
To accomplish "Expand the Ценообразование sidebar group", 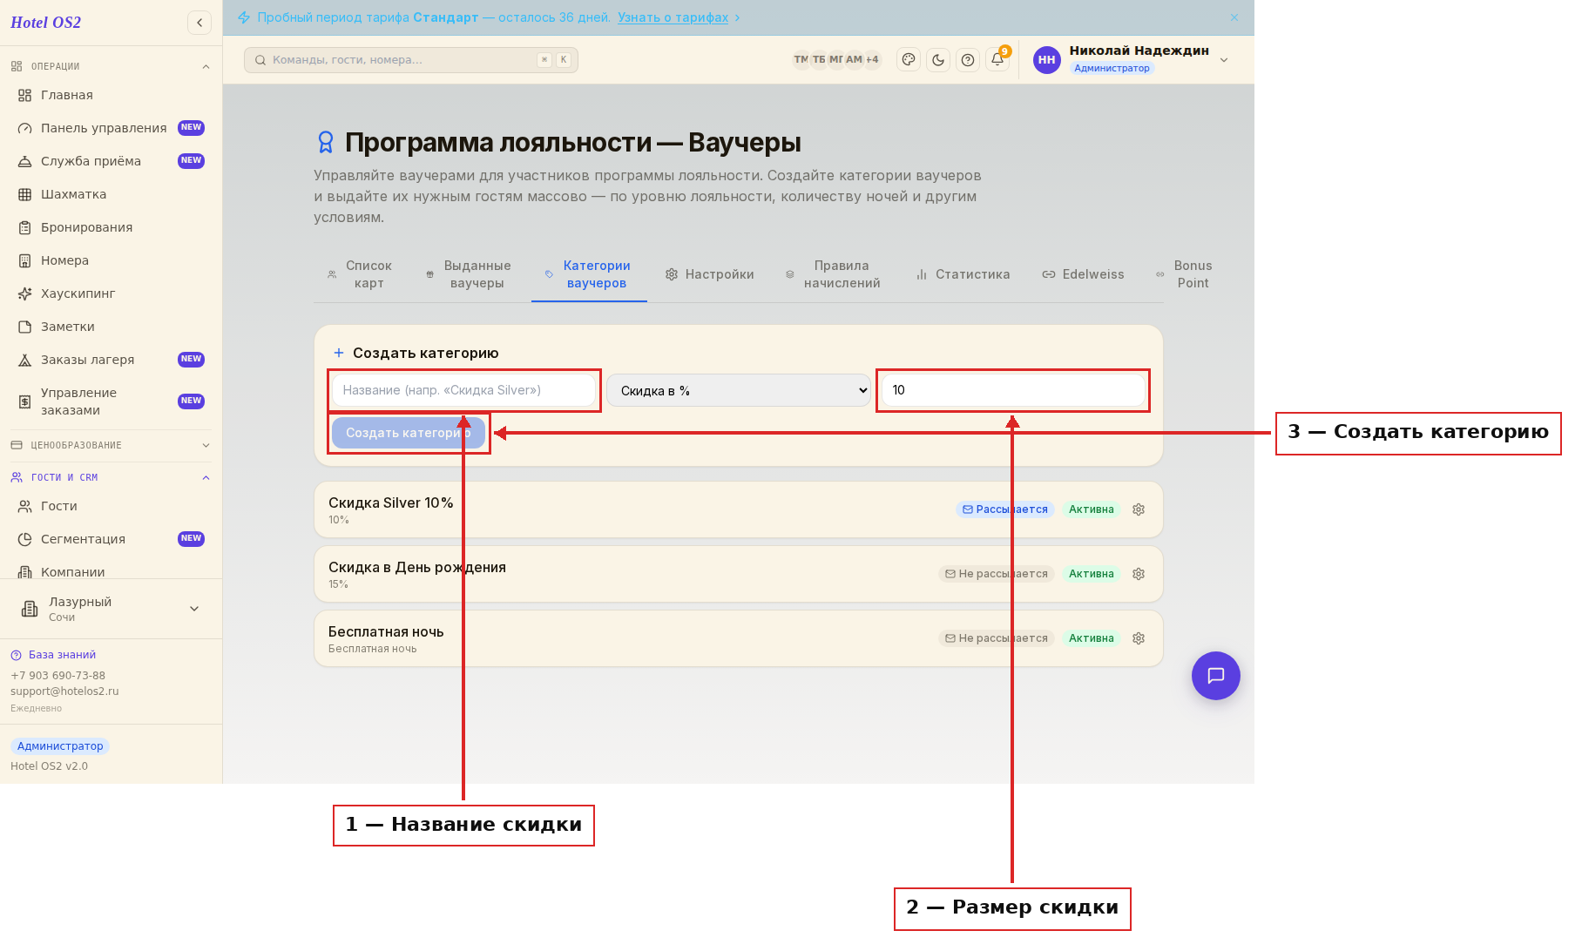I will click(x=111, y=445).
